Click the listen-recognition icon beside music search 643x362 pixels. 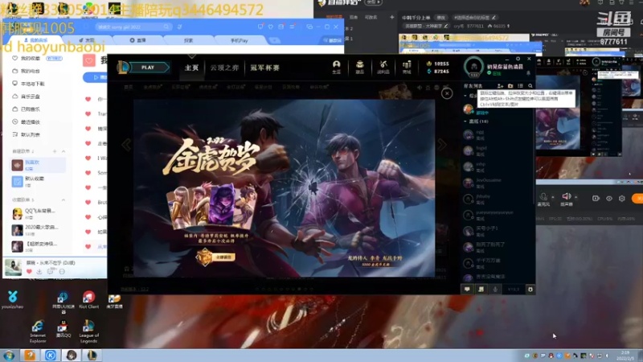point(179,27)
